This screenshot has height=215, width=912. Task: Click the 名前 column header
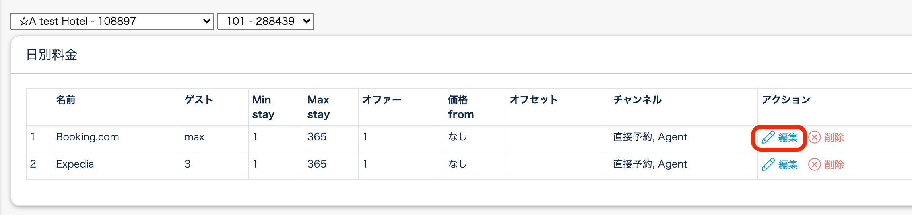tap(66, 100)
